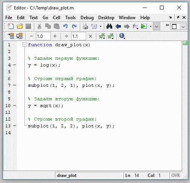The width and height of the screenshot is (190, 183).
Task: Open a file with the folder icon
Action: click(20, 26)
